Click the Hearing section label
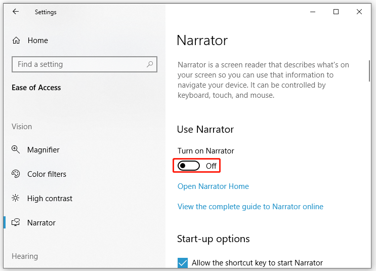 point(25,256)
